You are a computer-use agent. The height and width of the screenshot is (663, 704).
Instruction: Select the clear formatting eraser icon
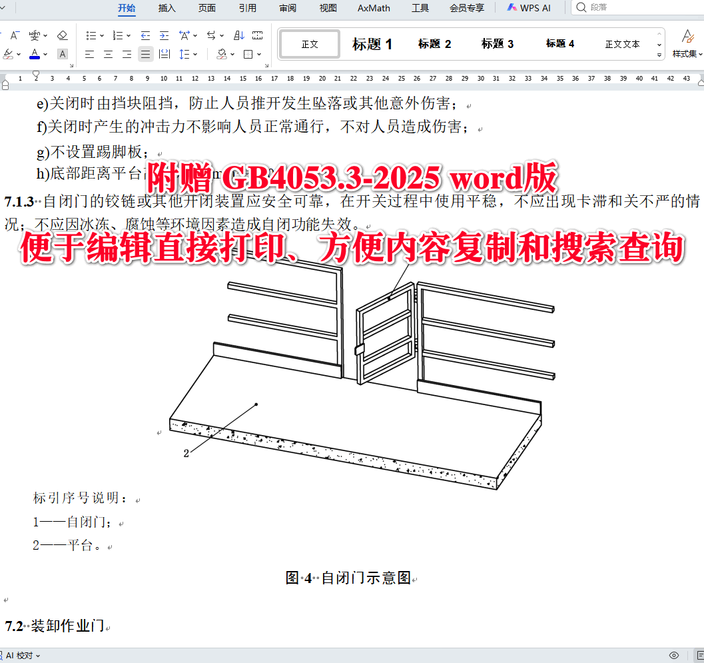pyautogui.click(x=62, y=35)
